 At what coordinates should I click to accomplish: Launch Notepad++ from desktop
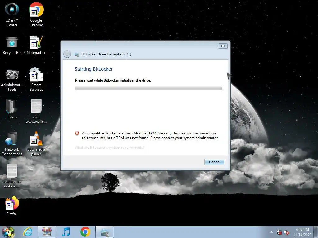[x=36, y=45]
